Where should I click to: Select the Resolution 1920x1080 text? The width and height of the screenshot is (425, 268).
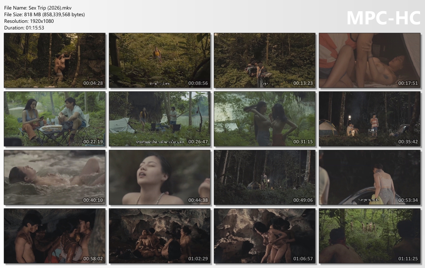tap(29, 21)
